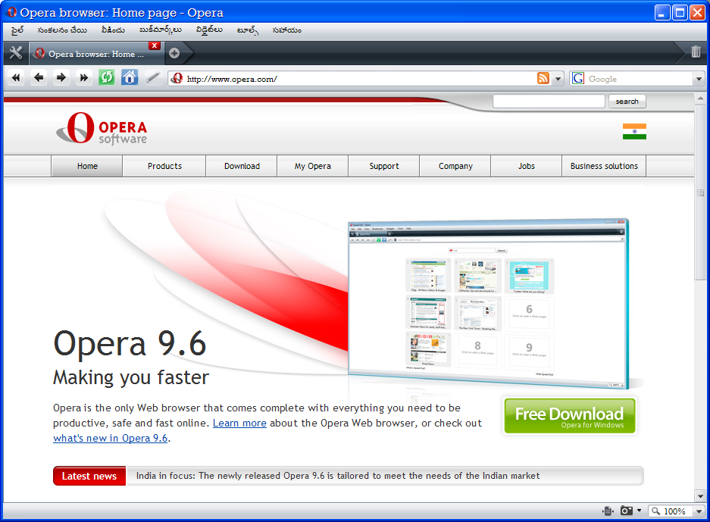Image resolution: width=710 pixels, height=522 pixels.
Task: Click the trash icon for closed tabs
Action: click(694, 53)
